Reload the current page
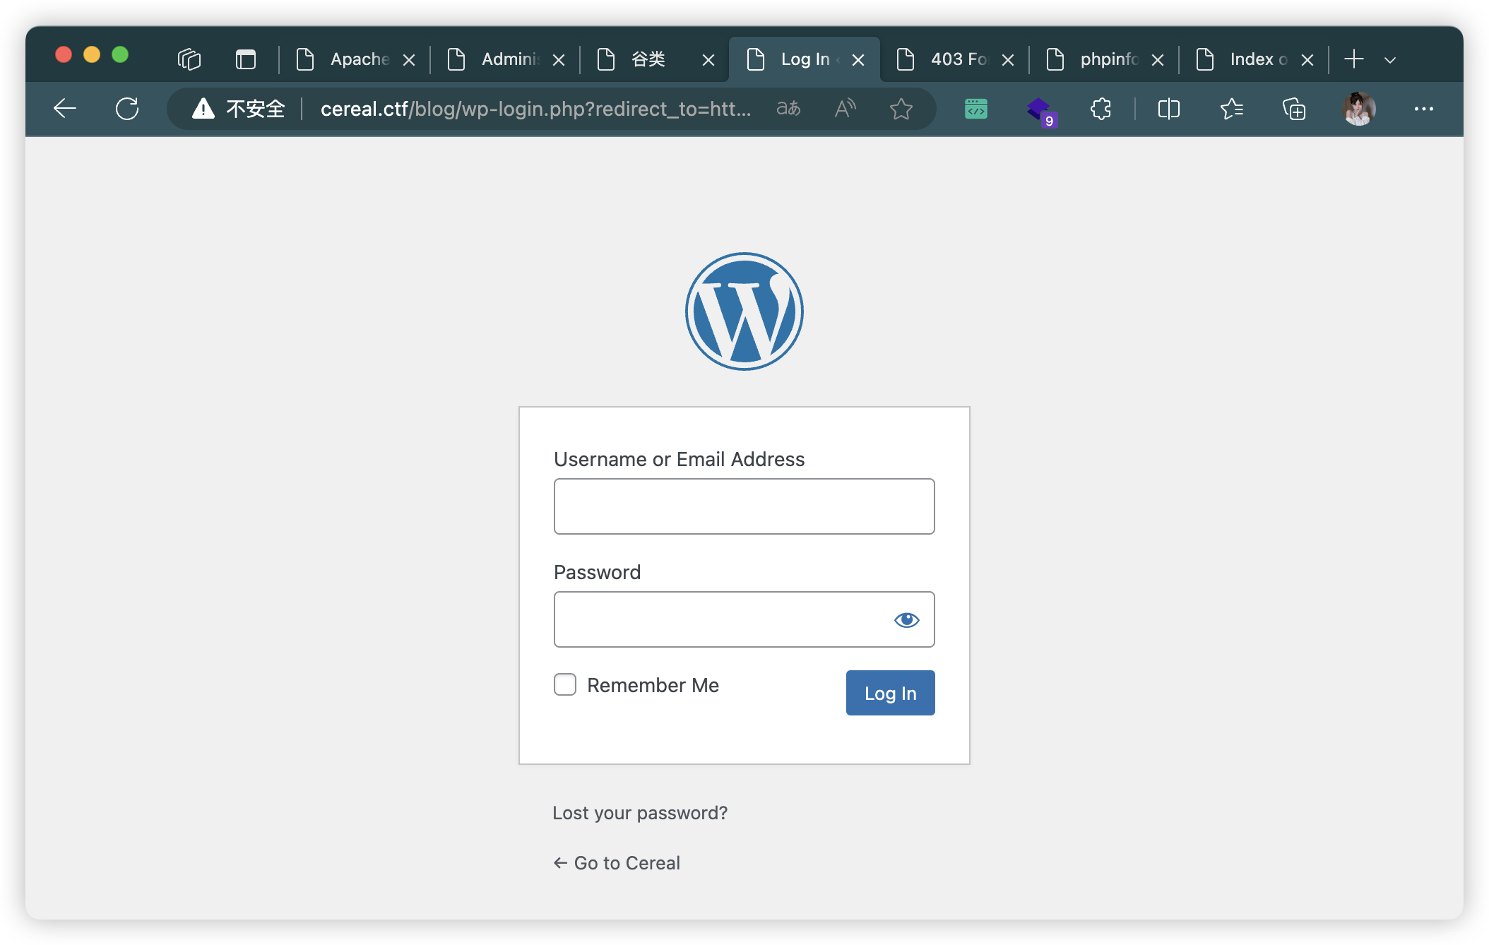This screenshot has width=1489, height=945. tap(127, 109)
